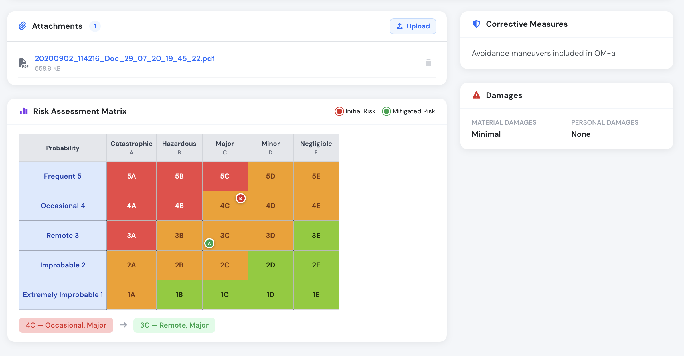
Task: Select matrix cell 1E
Action: 316,295
